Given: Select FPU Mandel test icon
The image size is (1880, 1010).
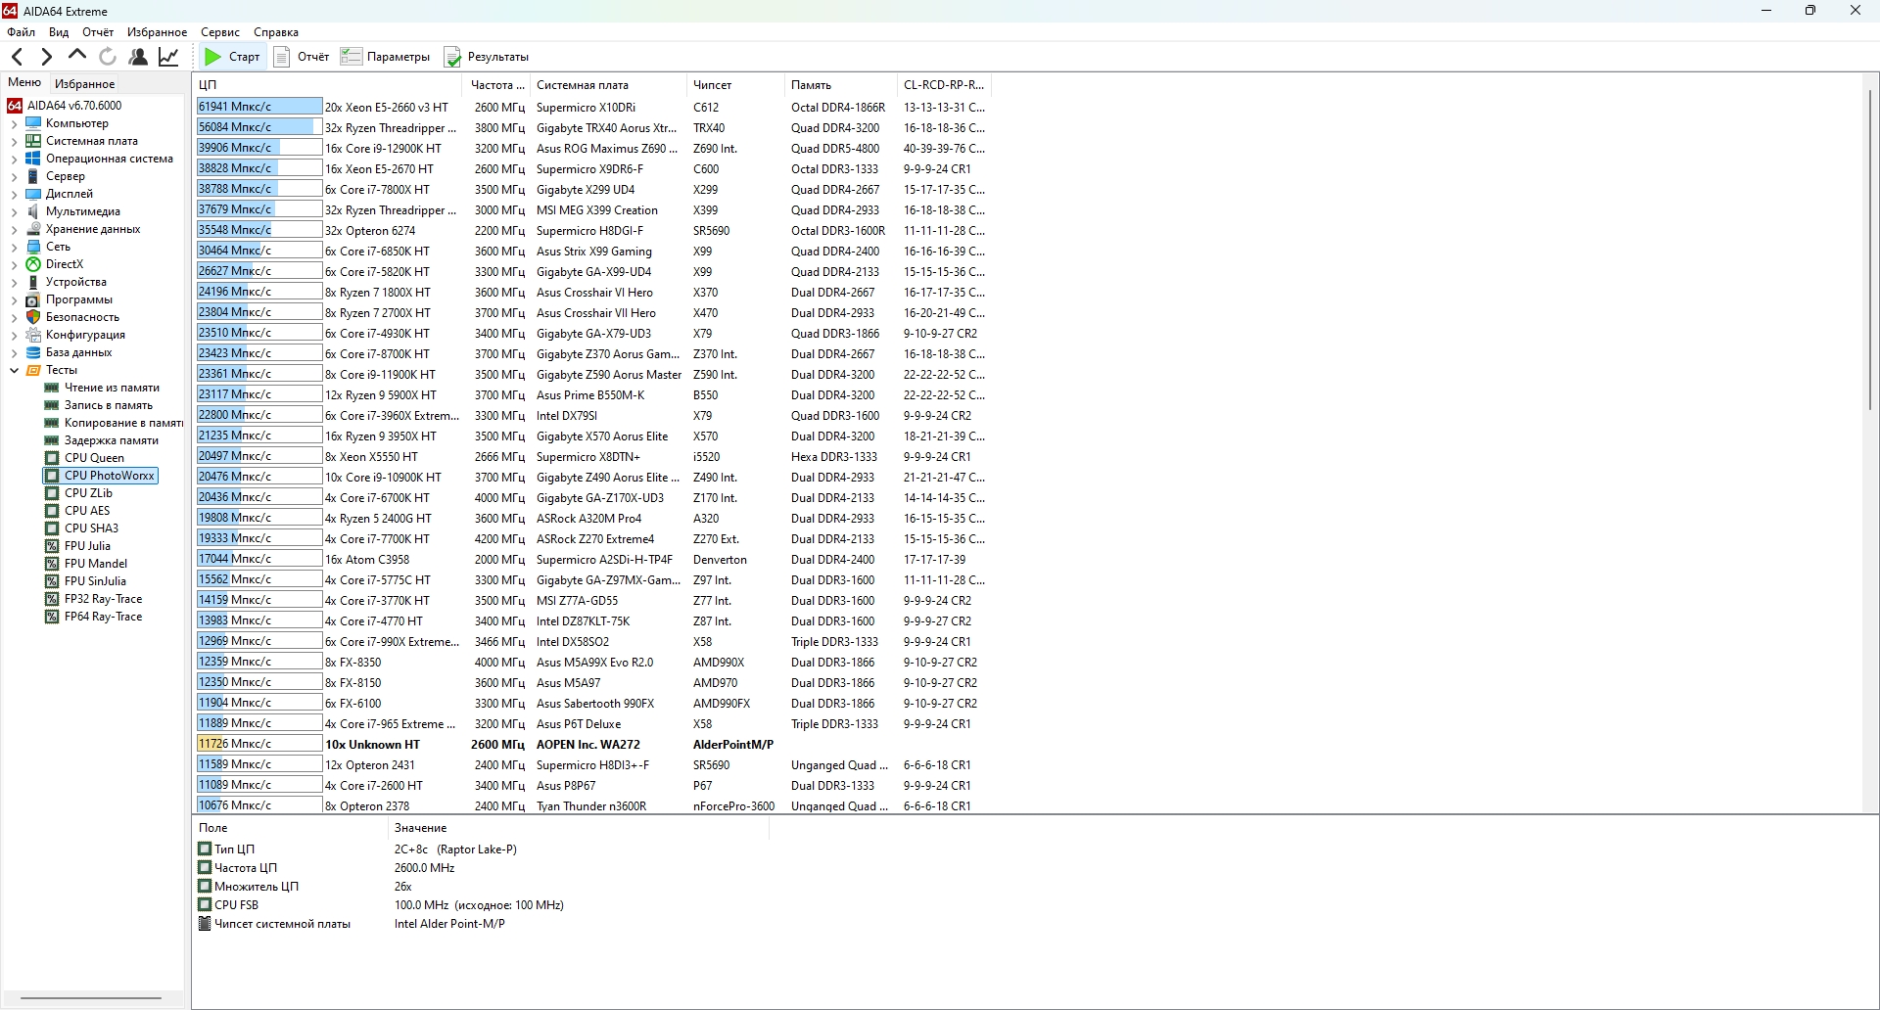Looking at the screenshot, I should coord(52,564).
